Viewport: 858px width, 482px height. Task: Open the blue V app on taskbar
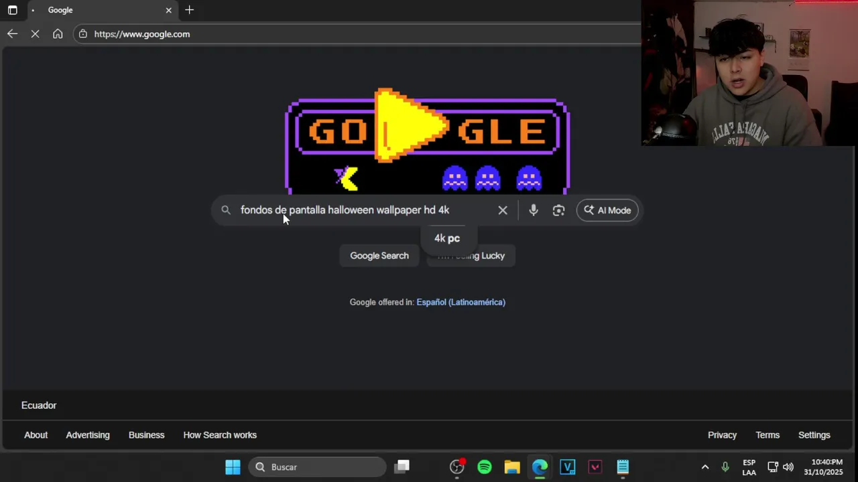(568, 467)
